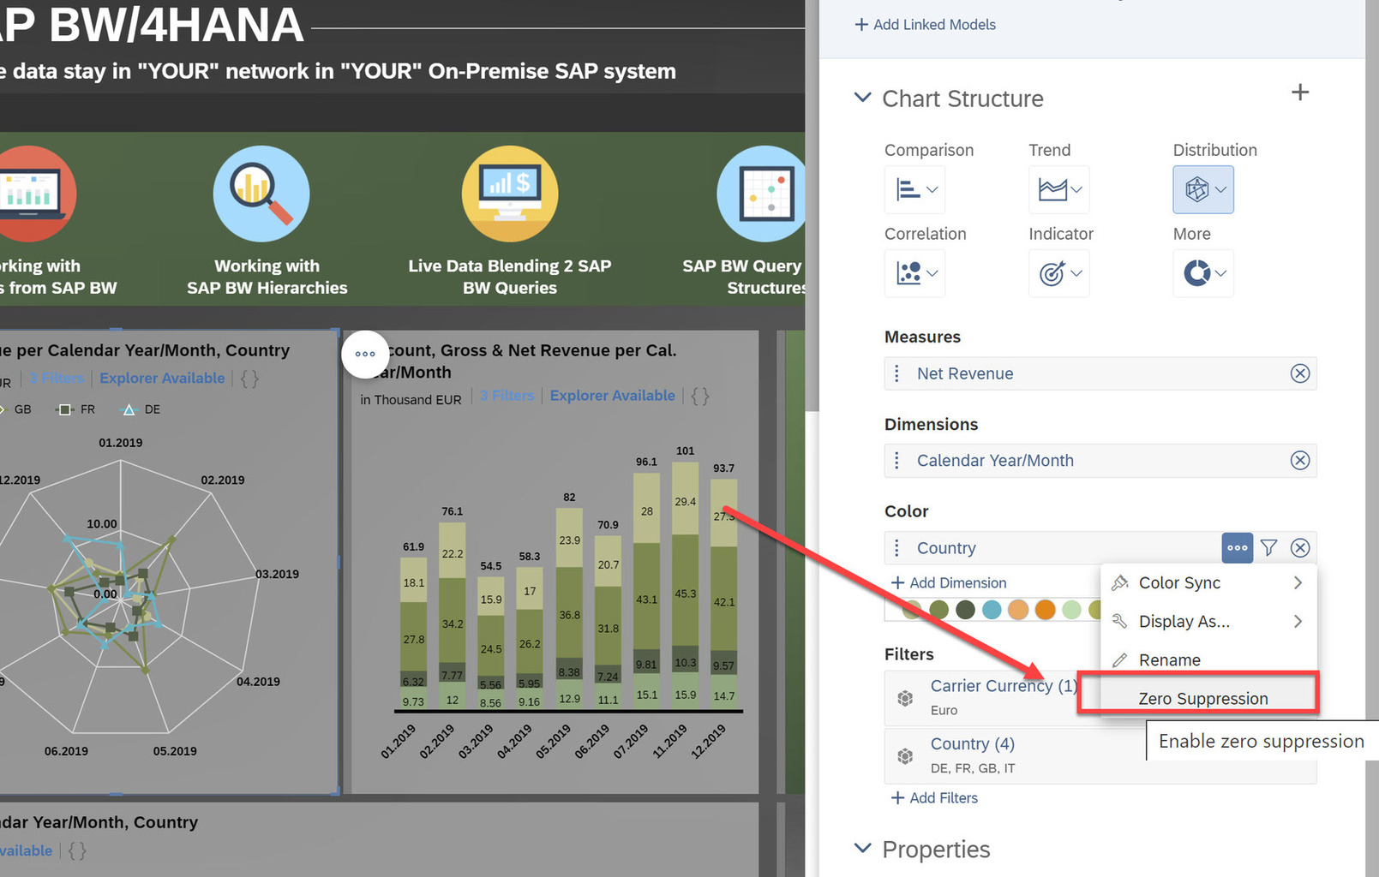Click SAP BW Query Structures icon
Screen dimensions: 1379x877
pos(762,194)
